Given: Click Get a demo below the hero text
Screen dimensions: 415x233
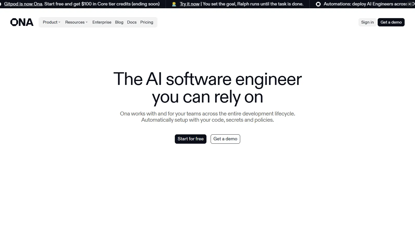Looking at the screenshot, I should [x=225, y=139].
